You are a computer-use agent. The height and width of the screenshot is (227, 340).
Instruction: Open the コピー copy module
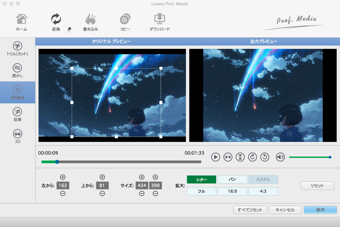tap(125, 22)
